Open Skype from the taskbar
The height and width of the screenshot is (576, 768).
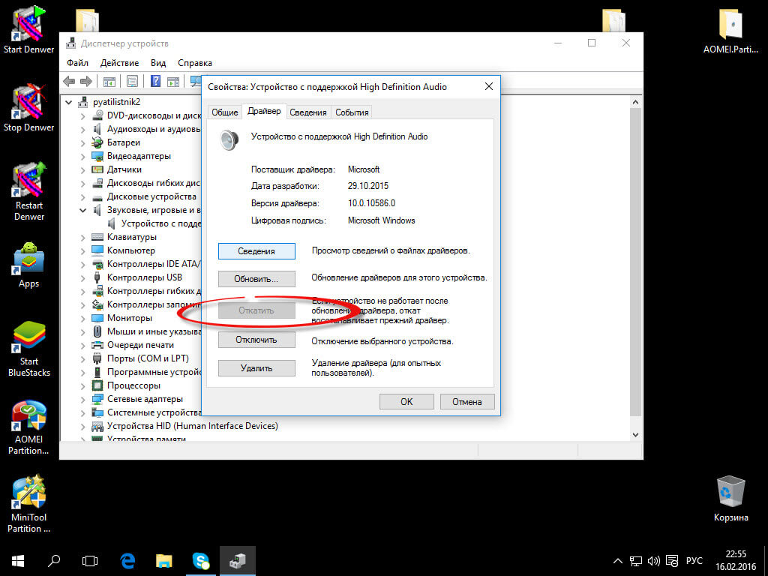(201, 561)
